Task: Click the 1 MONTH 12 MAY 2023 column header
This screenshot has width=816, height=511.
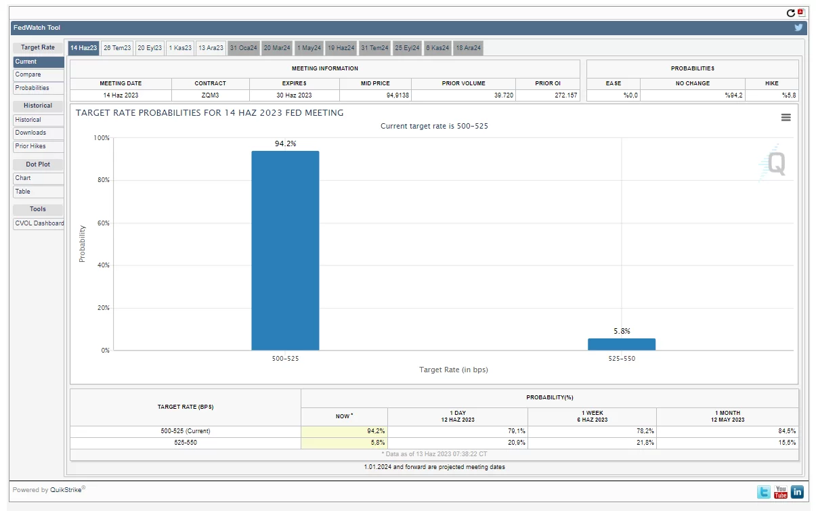Action: pos(728,416)
